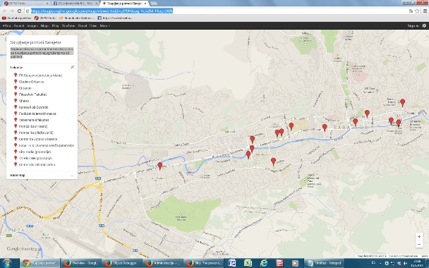Click pin icon beside Stadion Grbavica entry
The width and height of the screenshot is (429, 268).
click(x=16, y=82)
